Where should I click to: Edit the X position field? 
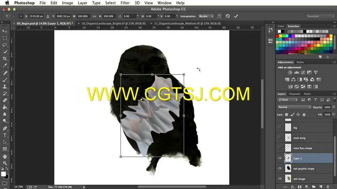pos(36,16)
